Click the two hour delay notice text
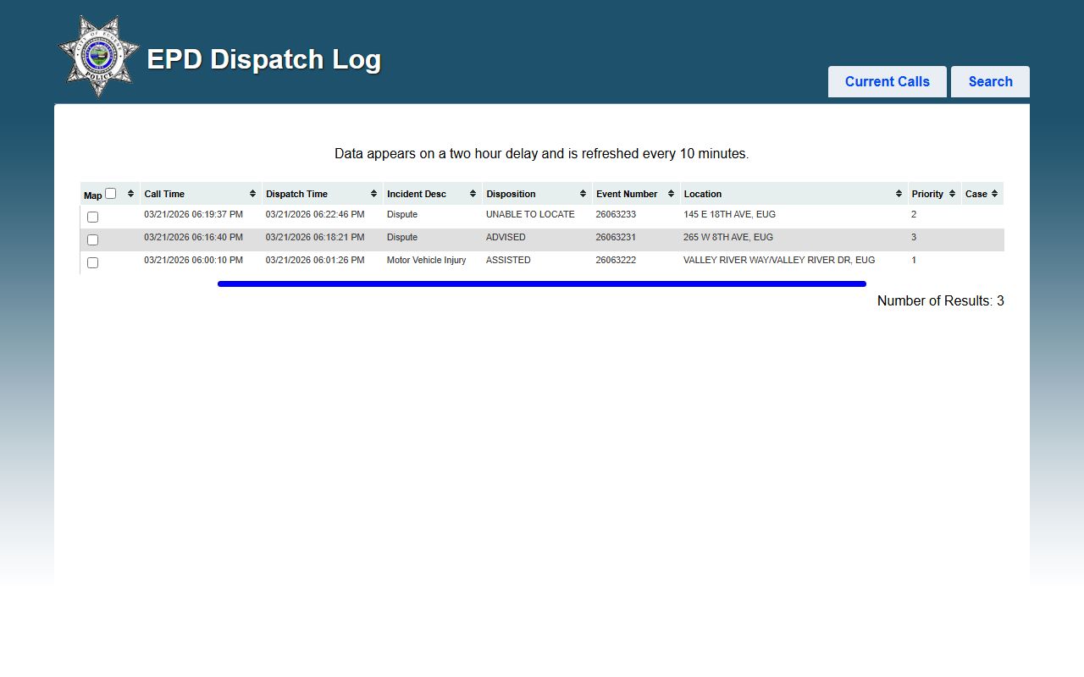Viewport: 1084px width, 677px height. (542, 154)
